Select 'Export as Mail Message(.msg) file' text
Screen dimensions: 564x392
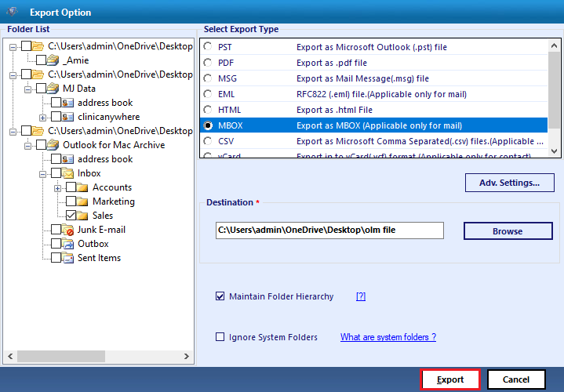tap(362, 78)
